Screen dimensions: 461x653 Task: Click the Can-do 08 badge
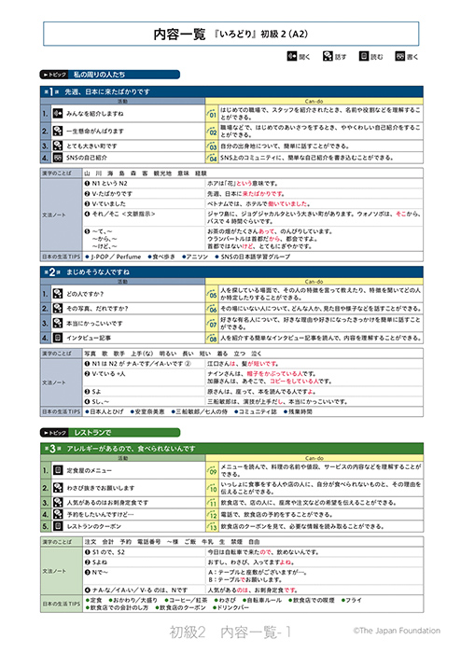(x=212, y=338)
